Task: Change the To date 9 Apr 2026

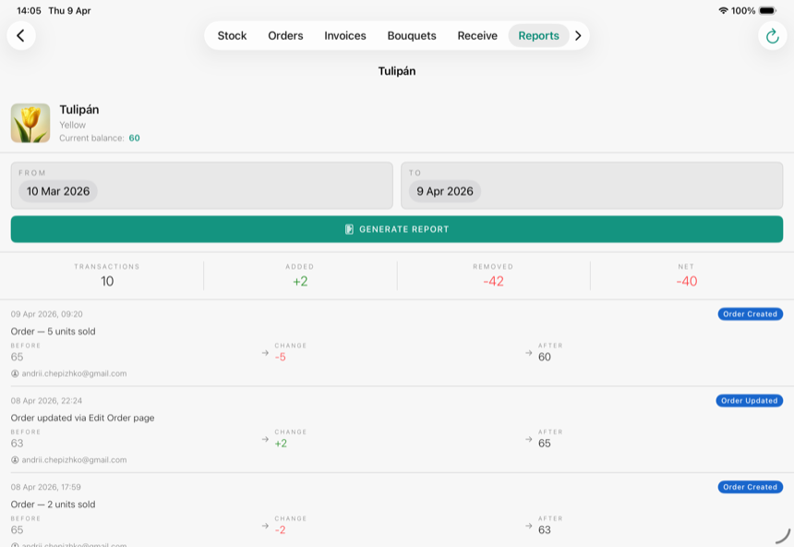Action: click(x=445, y=191)
